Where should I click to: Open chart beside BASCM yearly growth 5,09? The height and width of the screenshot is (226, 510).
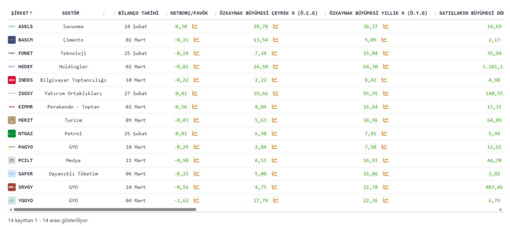click(384, 40)
